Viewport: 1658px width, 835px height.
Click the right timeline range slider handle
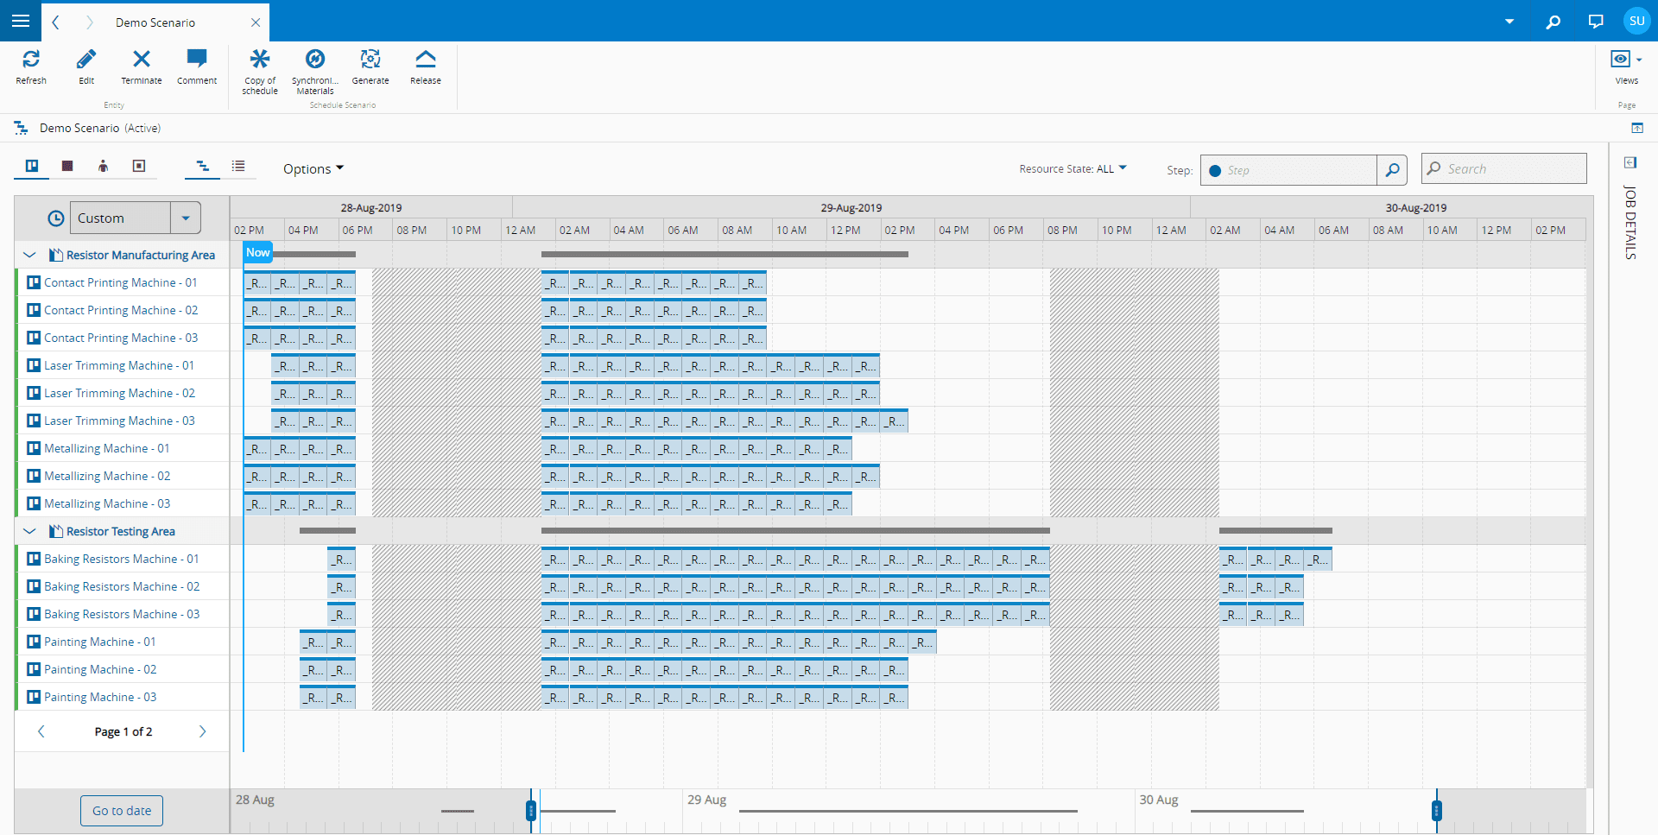pos(1436,811)
